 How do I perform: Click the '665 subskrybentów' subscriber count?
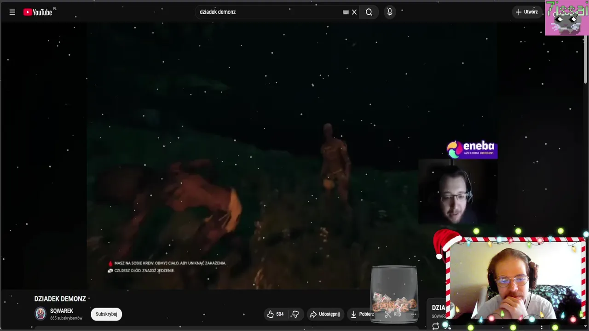(66, 318)
